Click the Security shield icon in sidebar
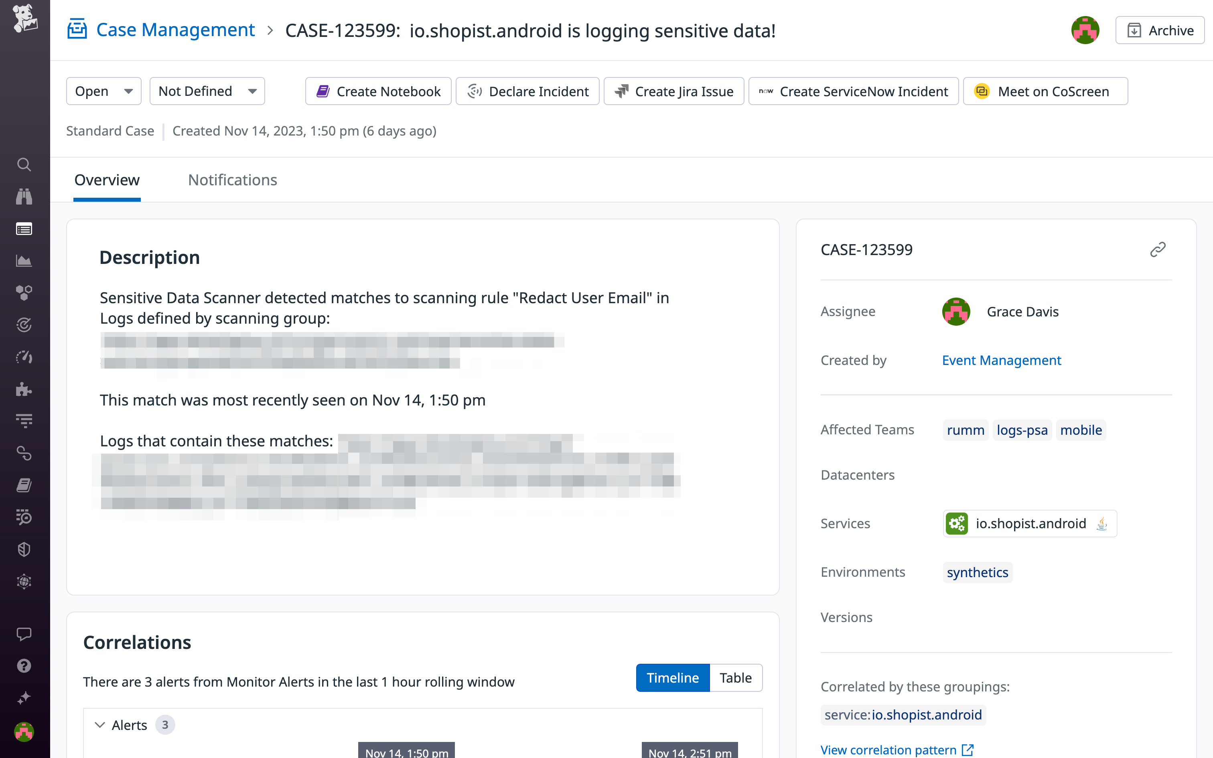This screenshot has width=1213, height=758. tap(24, 549)
